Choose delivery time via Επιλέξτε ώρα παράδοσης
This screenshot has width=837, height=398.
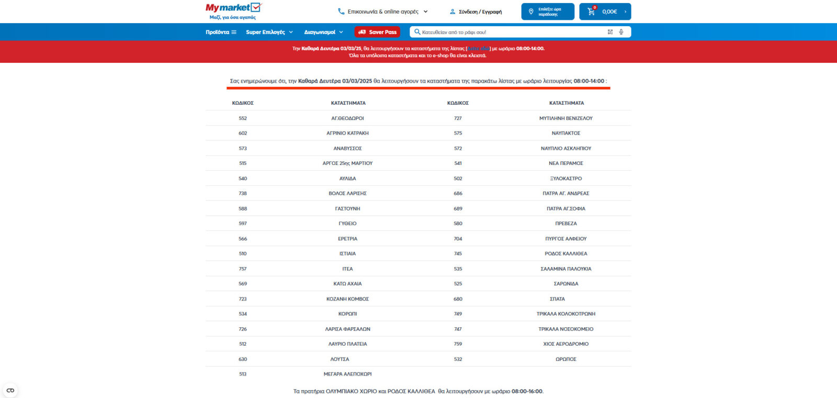coord(548,12)
